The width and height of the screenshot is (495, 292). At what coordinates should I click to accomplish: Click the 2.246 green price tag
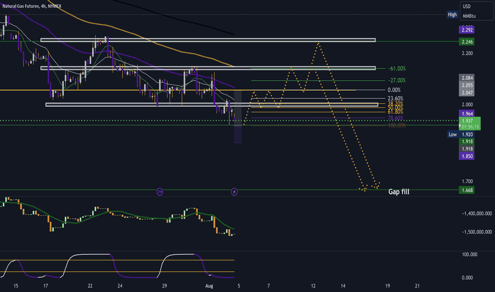click(467, 41)
